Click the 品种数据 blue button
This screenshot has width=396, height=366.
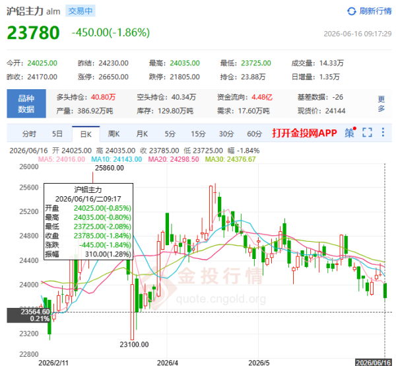[26, 104]
